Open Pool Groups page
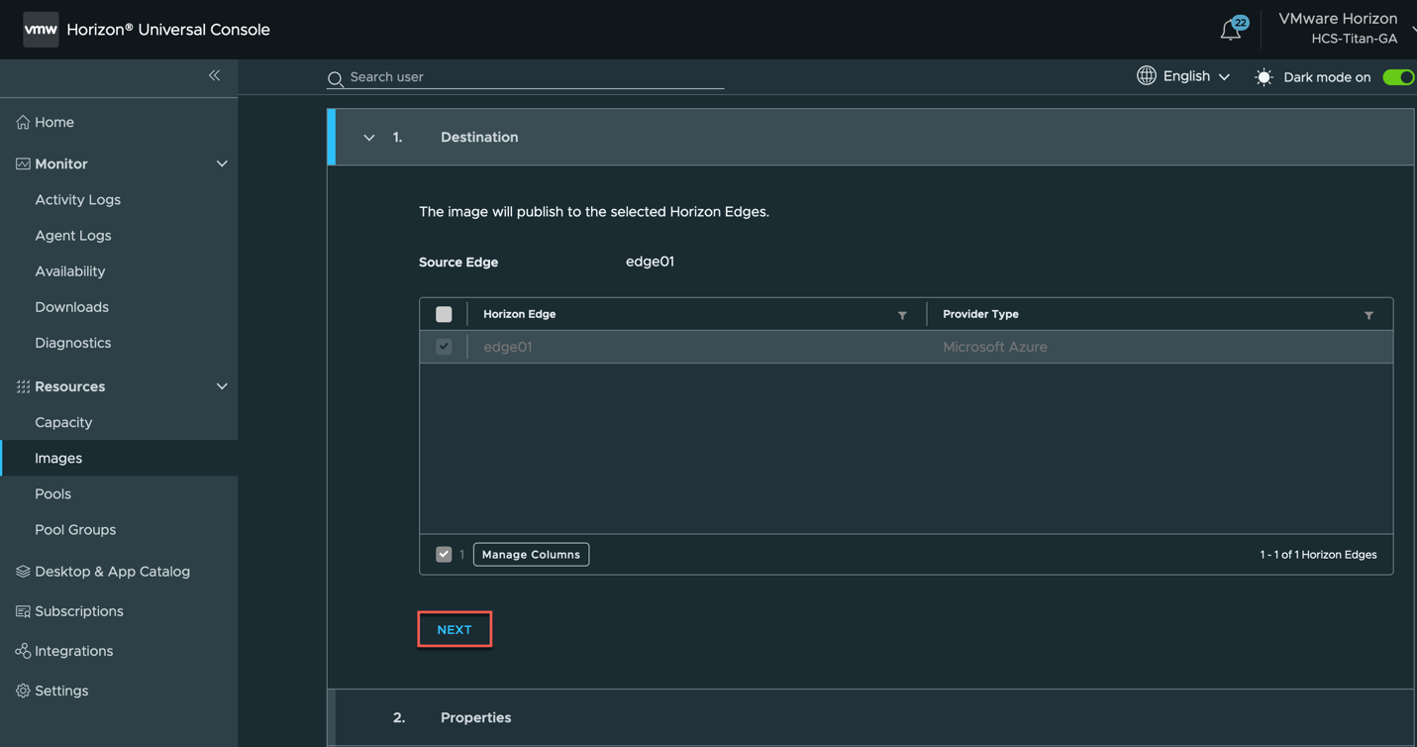The height and width of the screenshot is (747, 1417). tap(75, 529)
